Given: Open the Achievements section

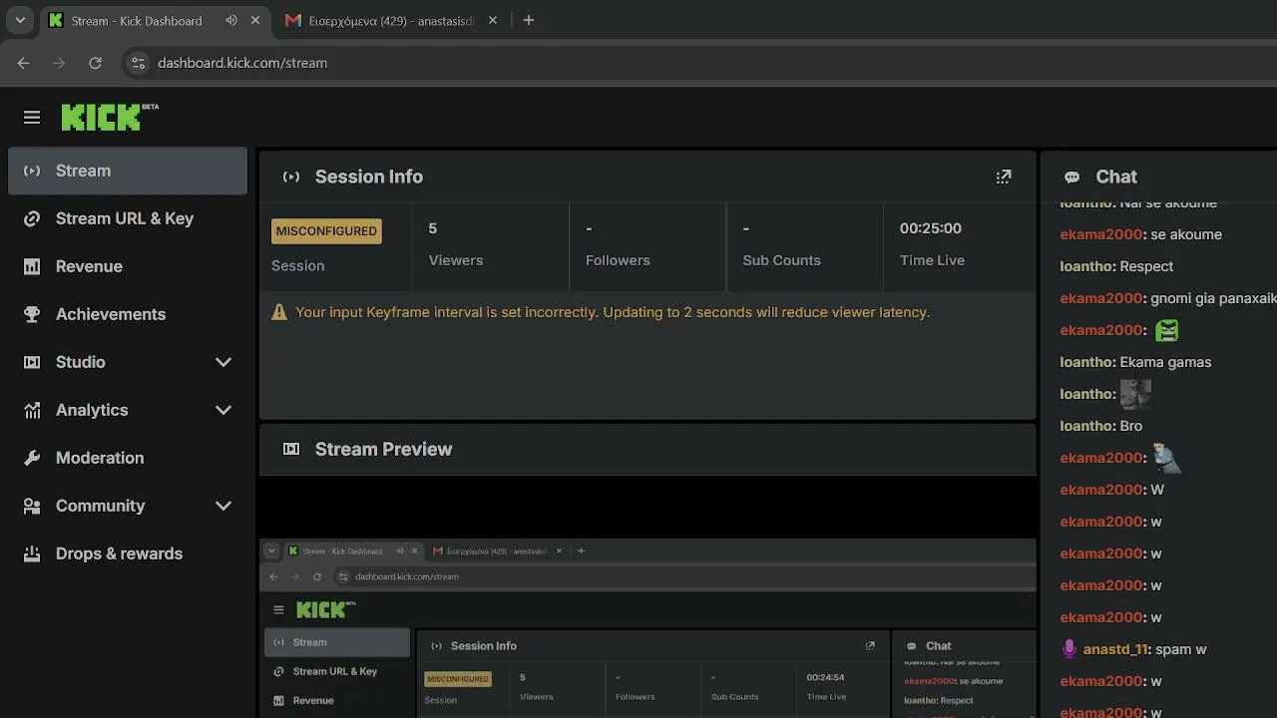Looking at the screenshot, I should tap(128, 314).
